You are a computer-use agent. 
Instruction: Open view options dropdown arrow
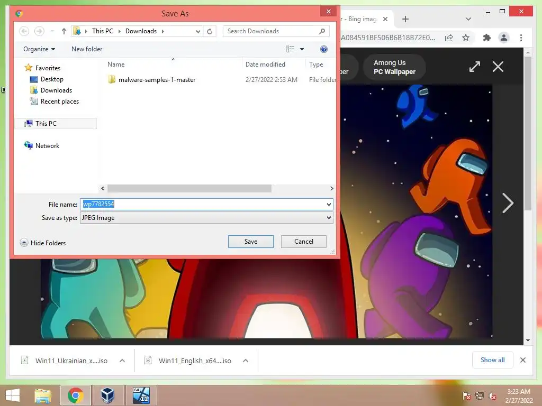click(x=302, y=49)
